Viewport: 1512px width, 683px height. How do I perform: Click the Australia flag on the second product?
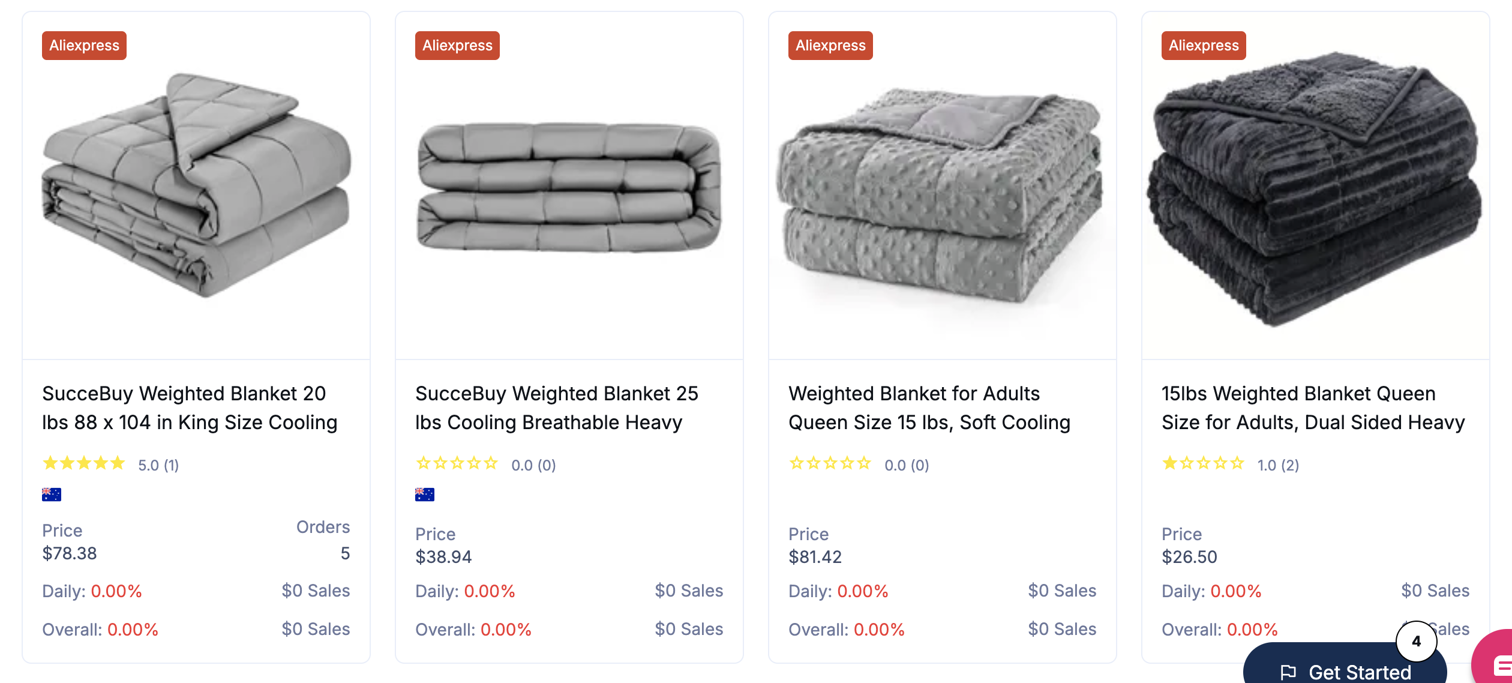424,494
